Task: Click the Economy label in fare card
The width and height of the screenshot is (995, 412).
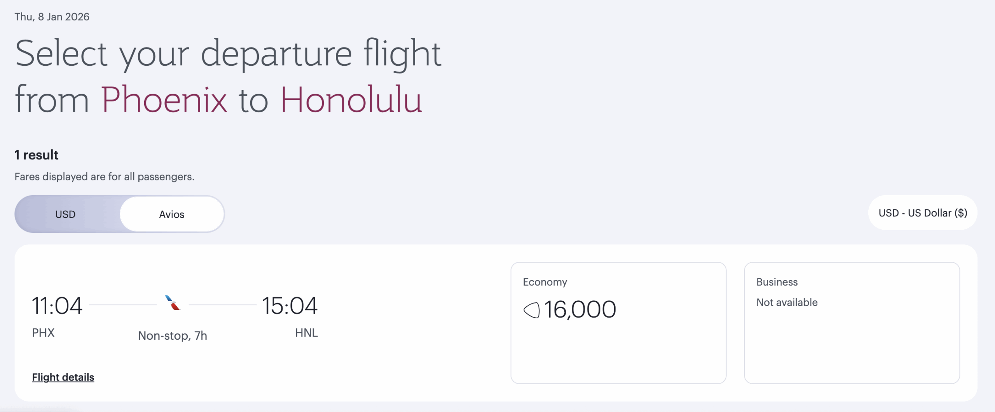Action: 545,282
